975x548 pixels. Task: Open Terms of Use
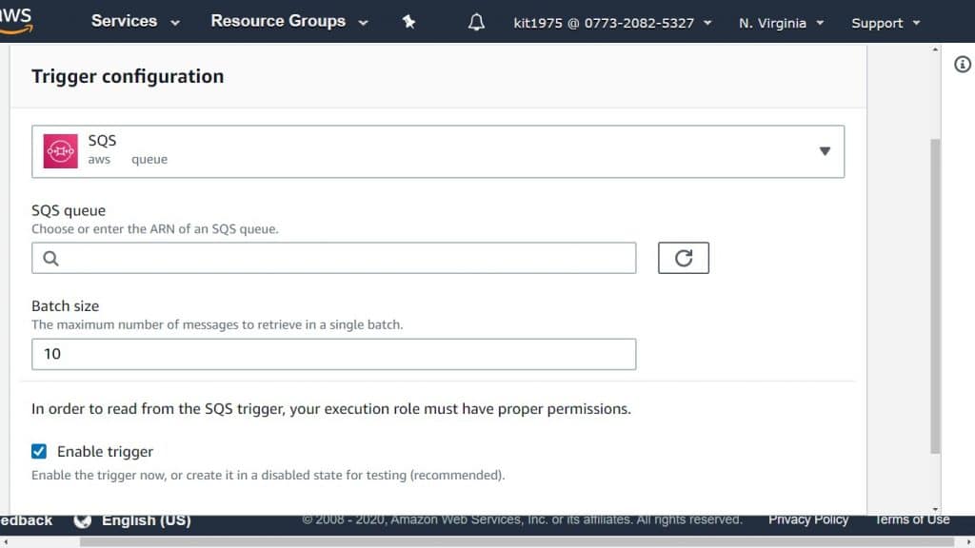[911, 519]
